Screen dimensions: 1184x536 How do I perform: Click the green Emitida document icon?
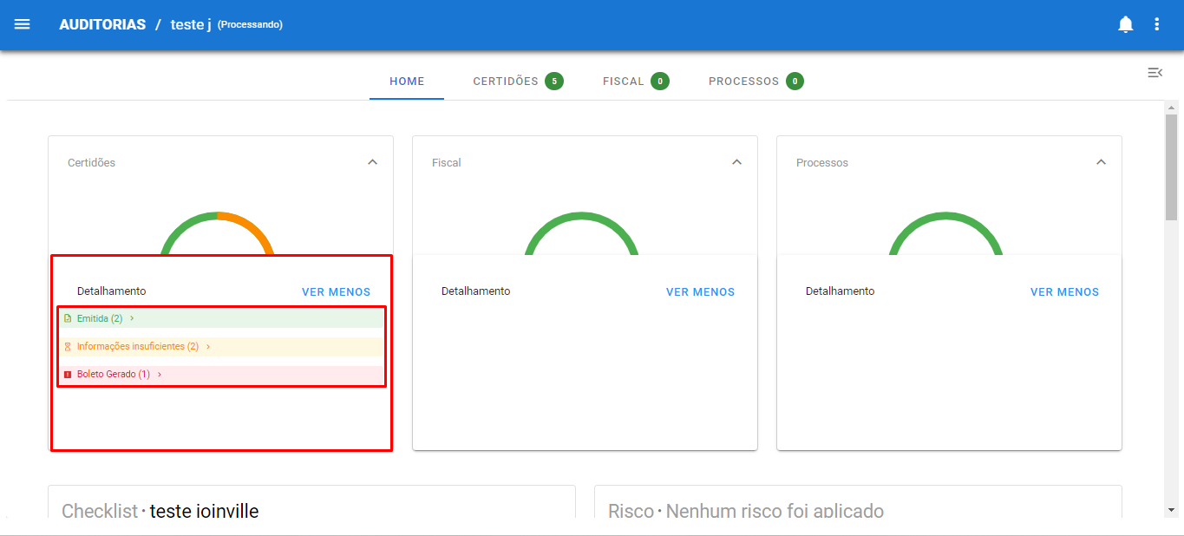pyautogui.click(x=68, y=318)
